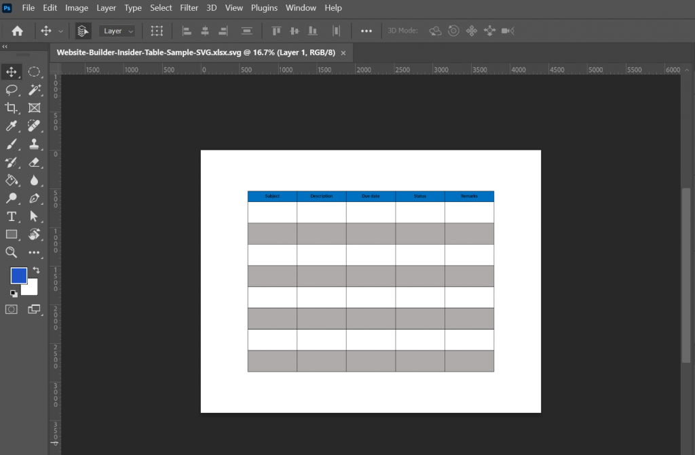The width and height of the screenshot is (695, 455).
Task: Choose the Eraser tool
Action: (x=35, y=162)
